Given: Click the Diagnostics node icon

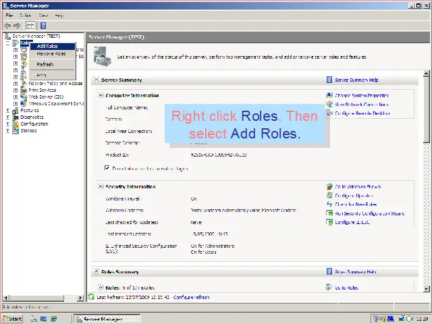Looking at the screenshot, I should (16, 117).
